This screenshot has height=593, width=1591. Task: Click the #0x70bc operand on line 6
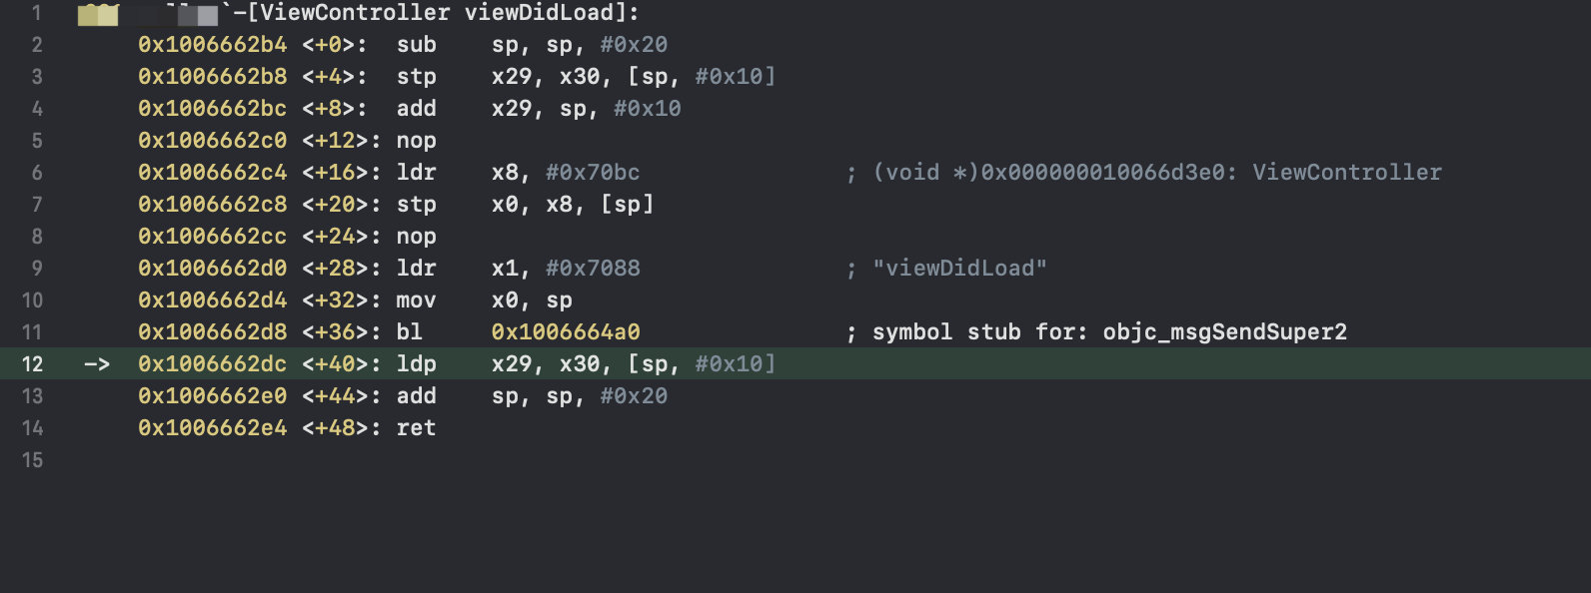(x=593, y=173)
